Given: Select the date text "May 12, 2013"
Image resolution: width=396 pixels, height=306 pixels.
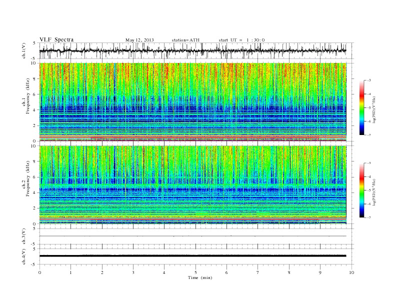Looking at the screenshot, I should click(x=139, y=40).
